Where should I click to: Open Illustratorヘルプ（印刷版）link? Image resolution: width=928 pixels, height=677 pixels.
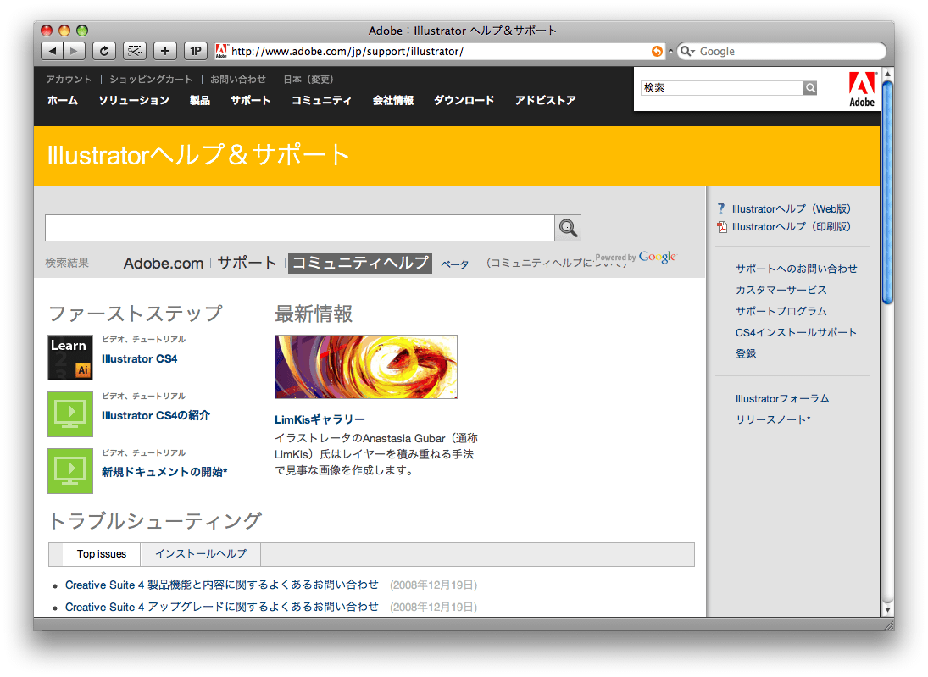click(792, 226)
